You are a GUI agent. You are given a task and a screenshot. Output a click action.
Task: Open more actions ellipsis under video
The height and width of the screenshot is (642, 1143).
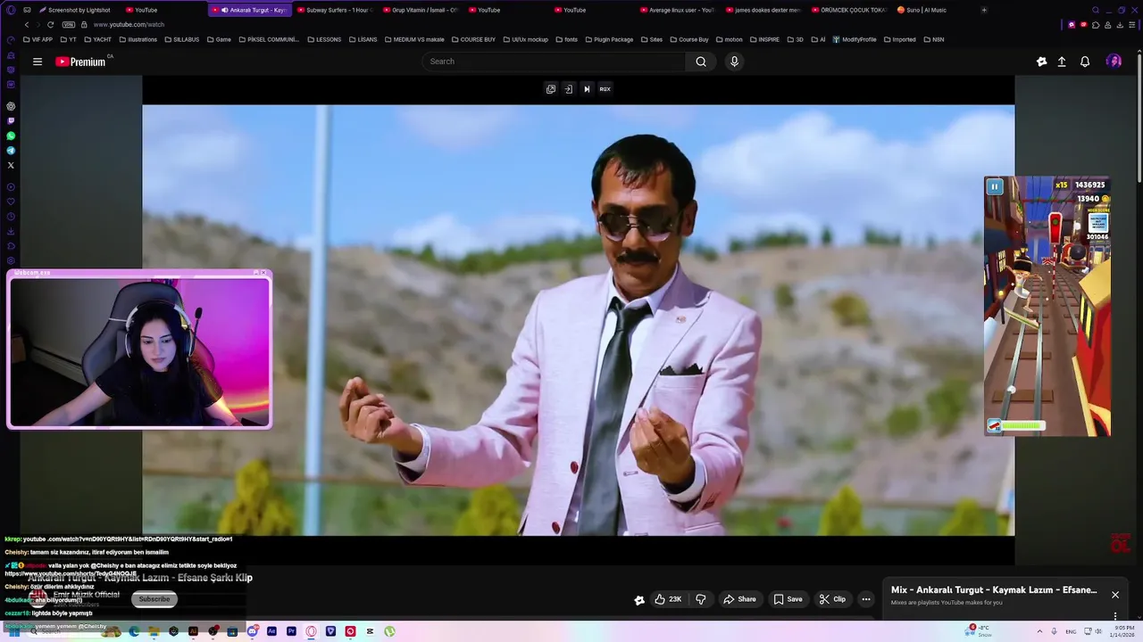click(x=866, y=599)
